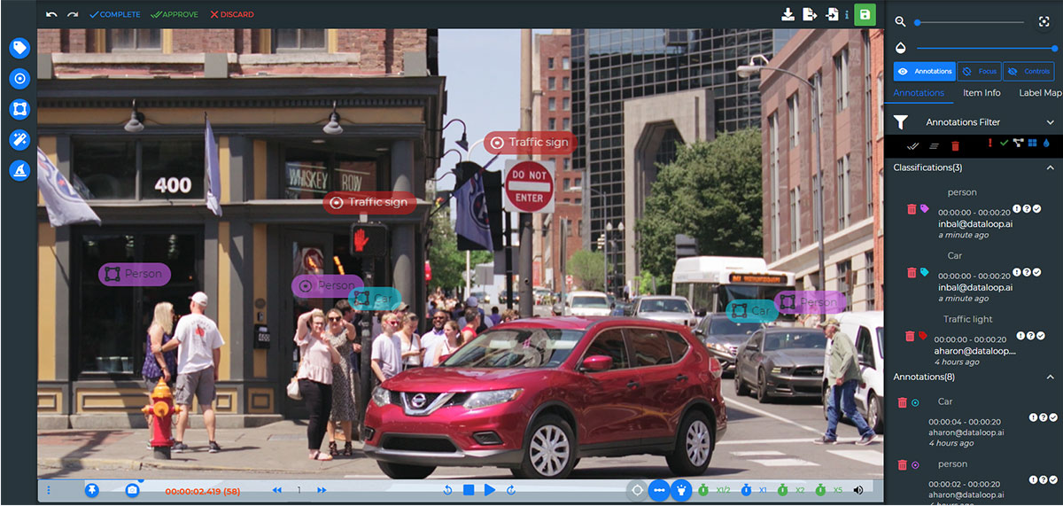Image resolution: width=1063 pixels, height=506 pixels.
Task: Select the Person box label near the storefront
Action: coord(135,274)
